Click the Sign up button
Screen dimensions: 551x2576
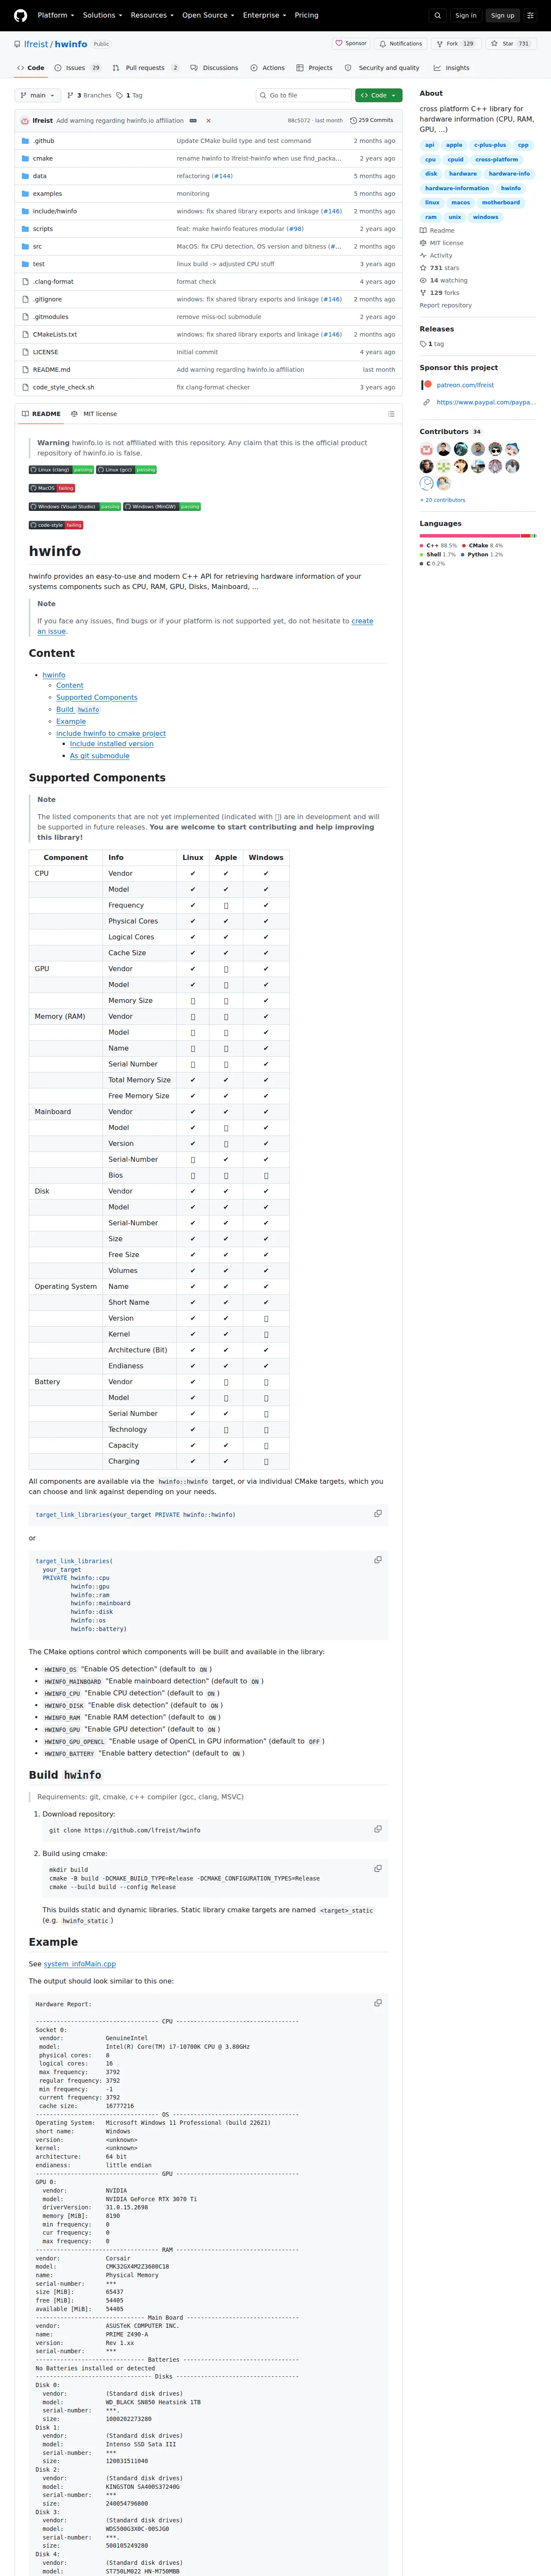503,15
